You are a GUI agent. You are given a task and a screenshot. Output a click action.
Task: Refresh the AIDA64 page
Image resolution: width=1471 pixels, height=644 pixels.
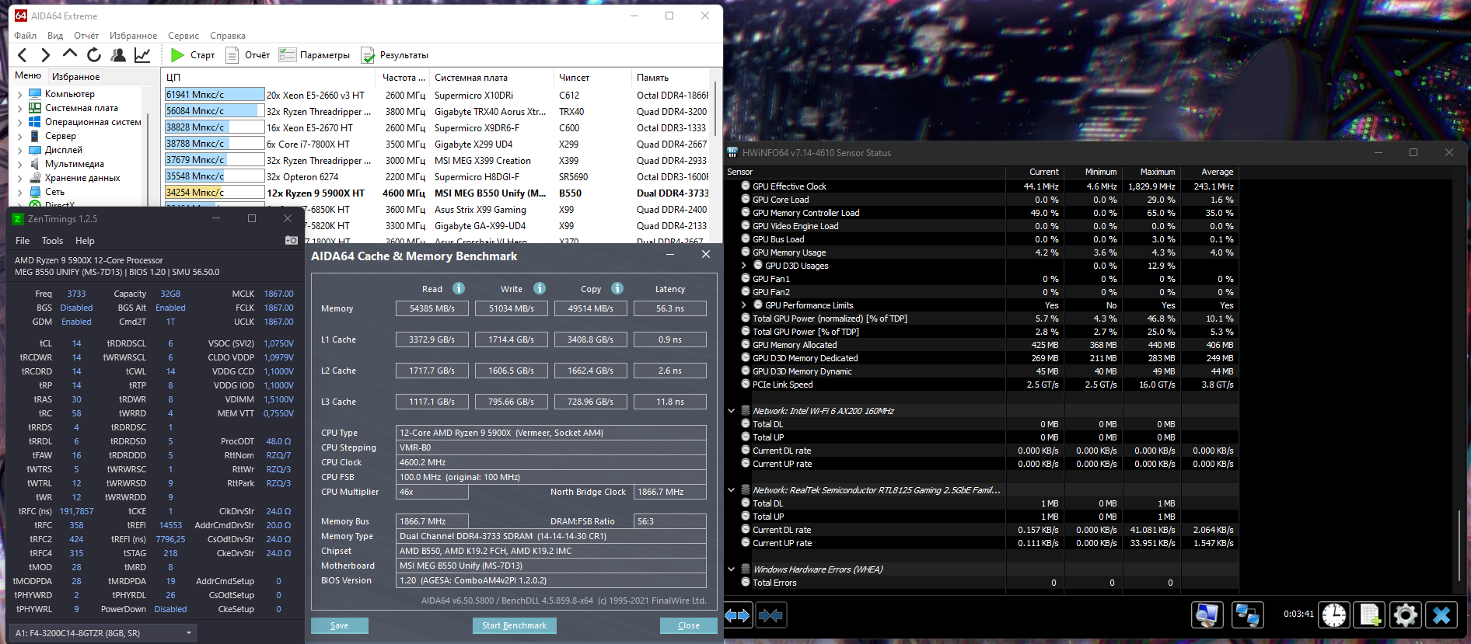[94, 55]
